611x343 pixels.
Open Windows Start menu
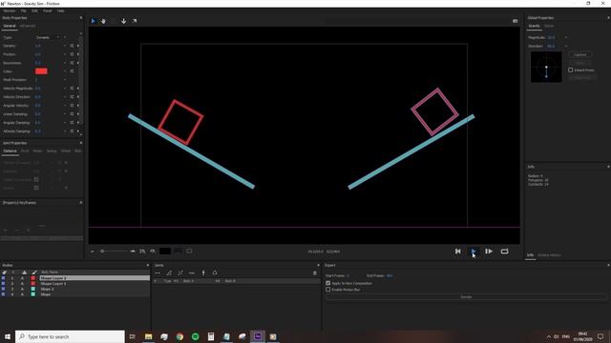pyautogui.click(x=8, y=336)
